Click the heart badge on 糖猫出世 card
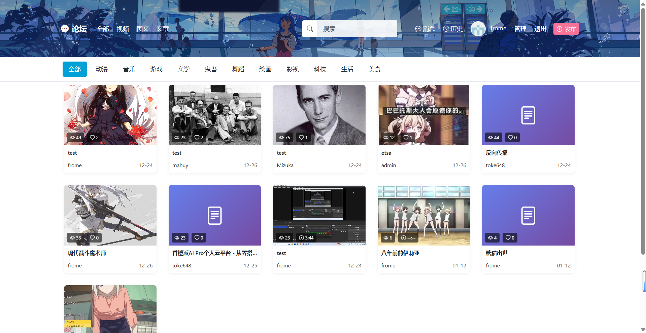 click(510, 238)
